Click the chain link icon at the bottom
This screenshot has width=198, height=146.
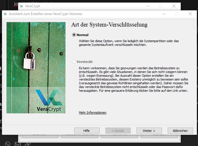tap(28, 144)
